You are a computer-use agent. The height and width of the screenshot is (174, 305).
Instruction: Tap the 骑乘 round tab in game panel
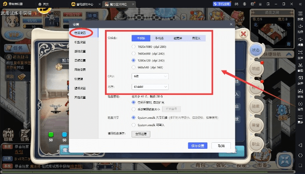[x=256, y=107]
